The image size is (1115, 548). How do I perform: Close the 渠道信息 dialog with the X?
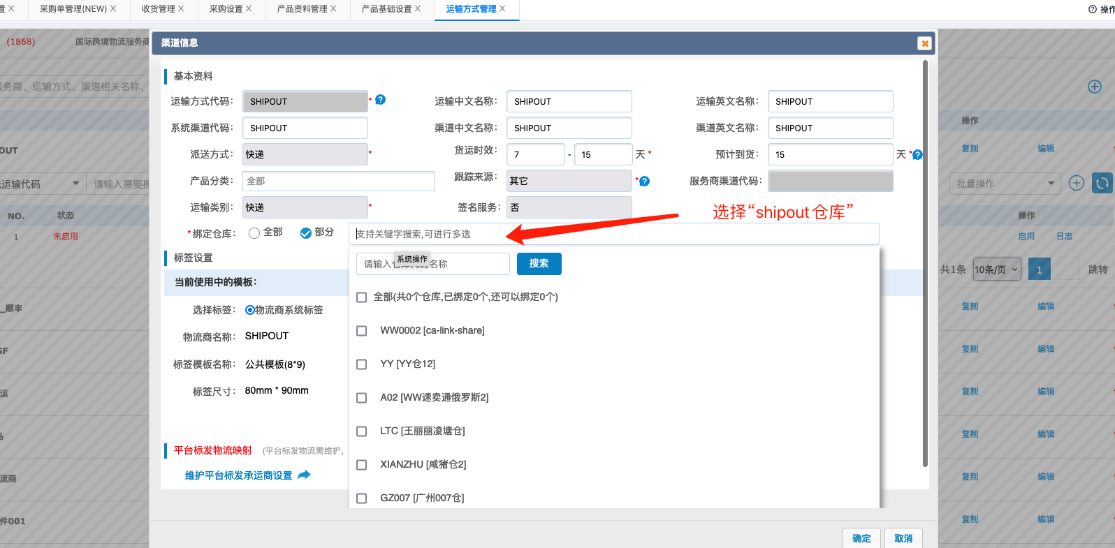pos(925,43)
